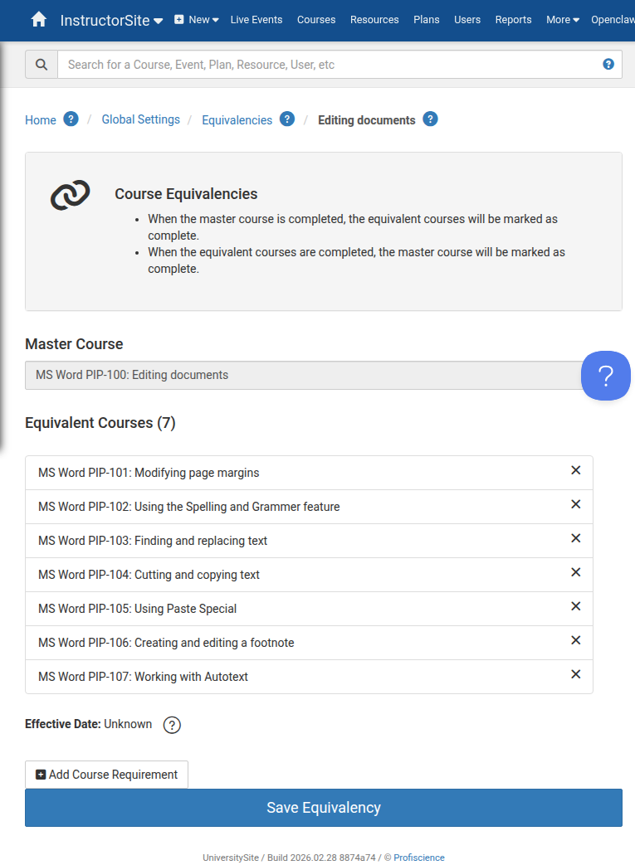The height and width of the screenshot is (865, 635).
Task: Open the Openclaw navbar item
Action: coord(613,20)
